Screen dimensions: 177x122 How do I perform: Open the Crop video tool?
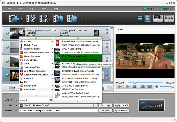point(58,18)
